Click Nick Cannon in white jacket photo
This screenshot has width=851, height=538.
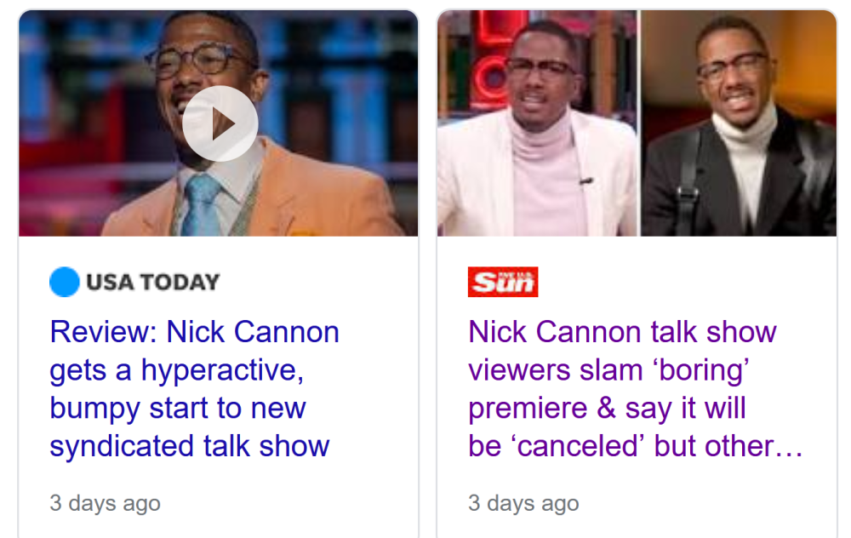pos(537,123)
